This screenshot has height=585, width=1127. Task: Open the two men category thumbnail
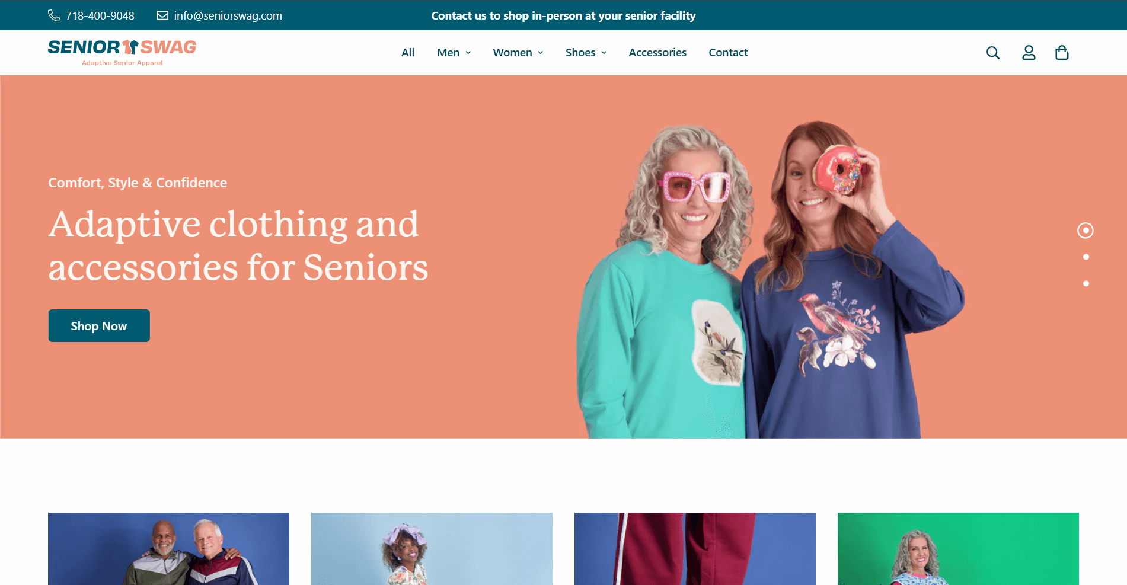[168, 549]
